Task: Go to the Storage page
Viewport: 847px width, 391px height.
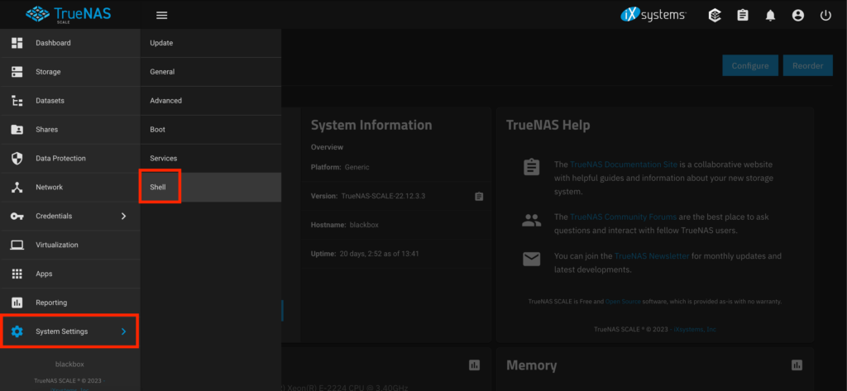Action: pyautogui.click(x=70, y=72)
